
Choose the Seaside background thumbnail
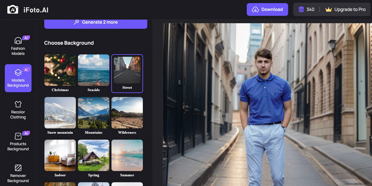point(94,70)
